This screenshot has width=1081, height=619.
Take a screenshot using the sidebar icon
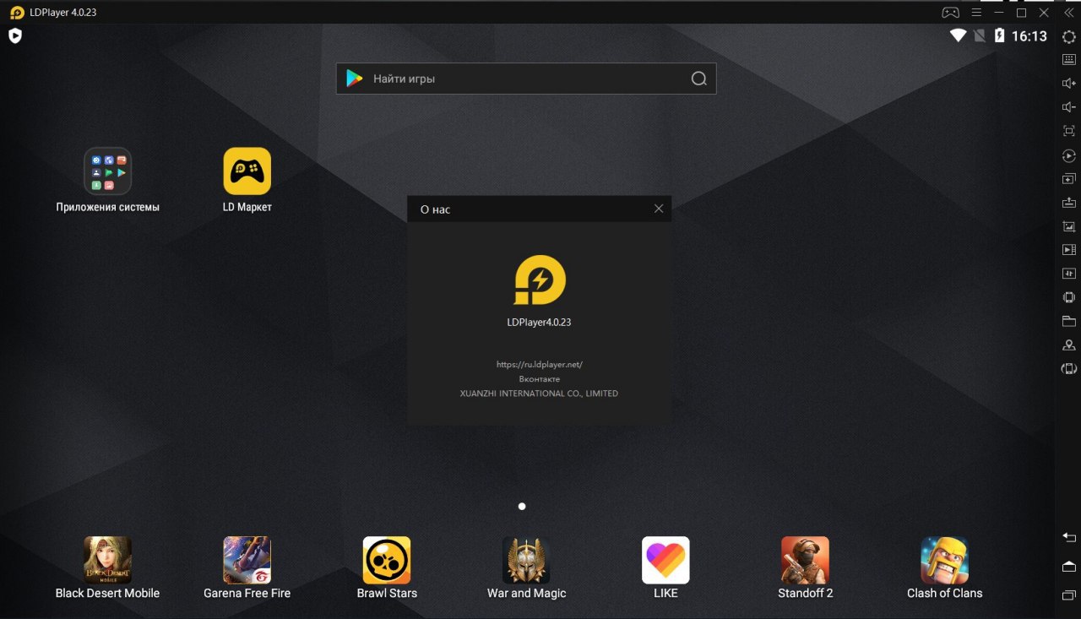tap(1068, 226)
